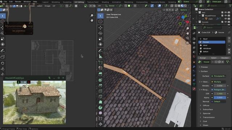
Task: Toggle X-ray display in the viewport header
Action: (172, 6)
